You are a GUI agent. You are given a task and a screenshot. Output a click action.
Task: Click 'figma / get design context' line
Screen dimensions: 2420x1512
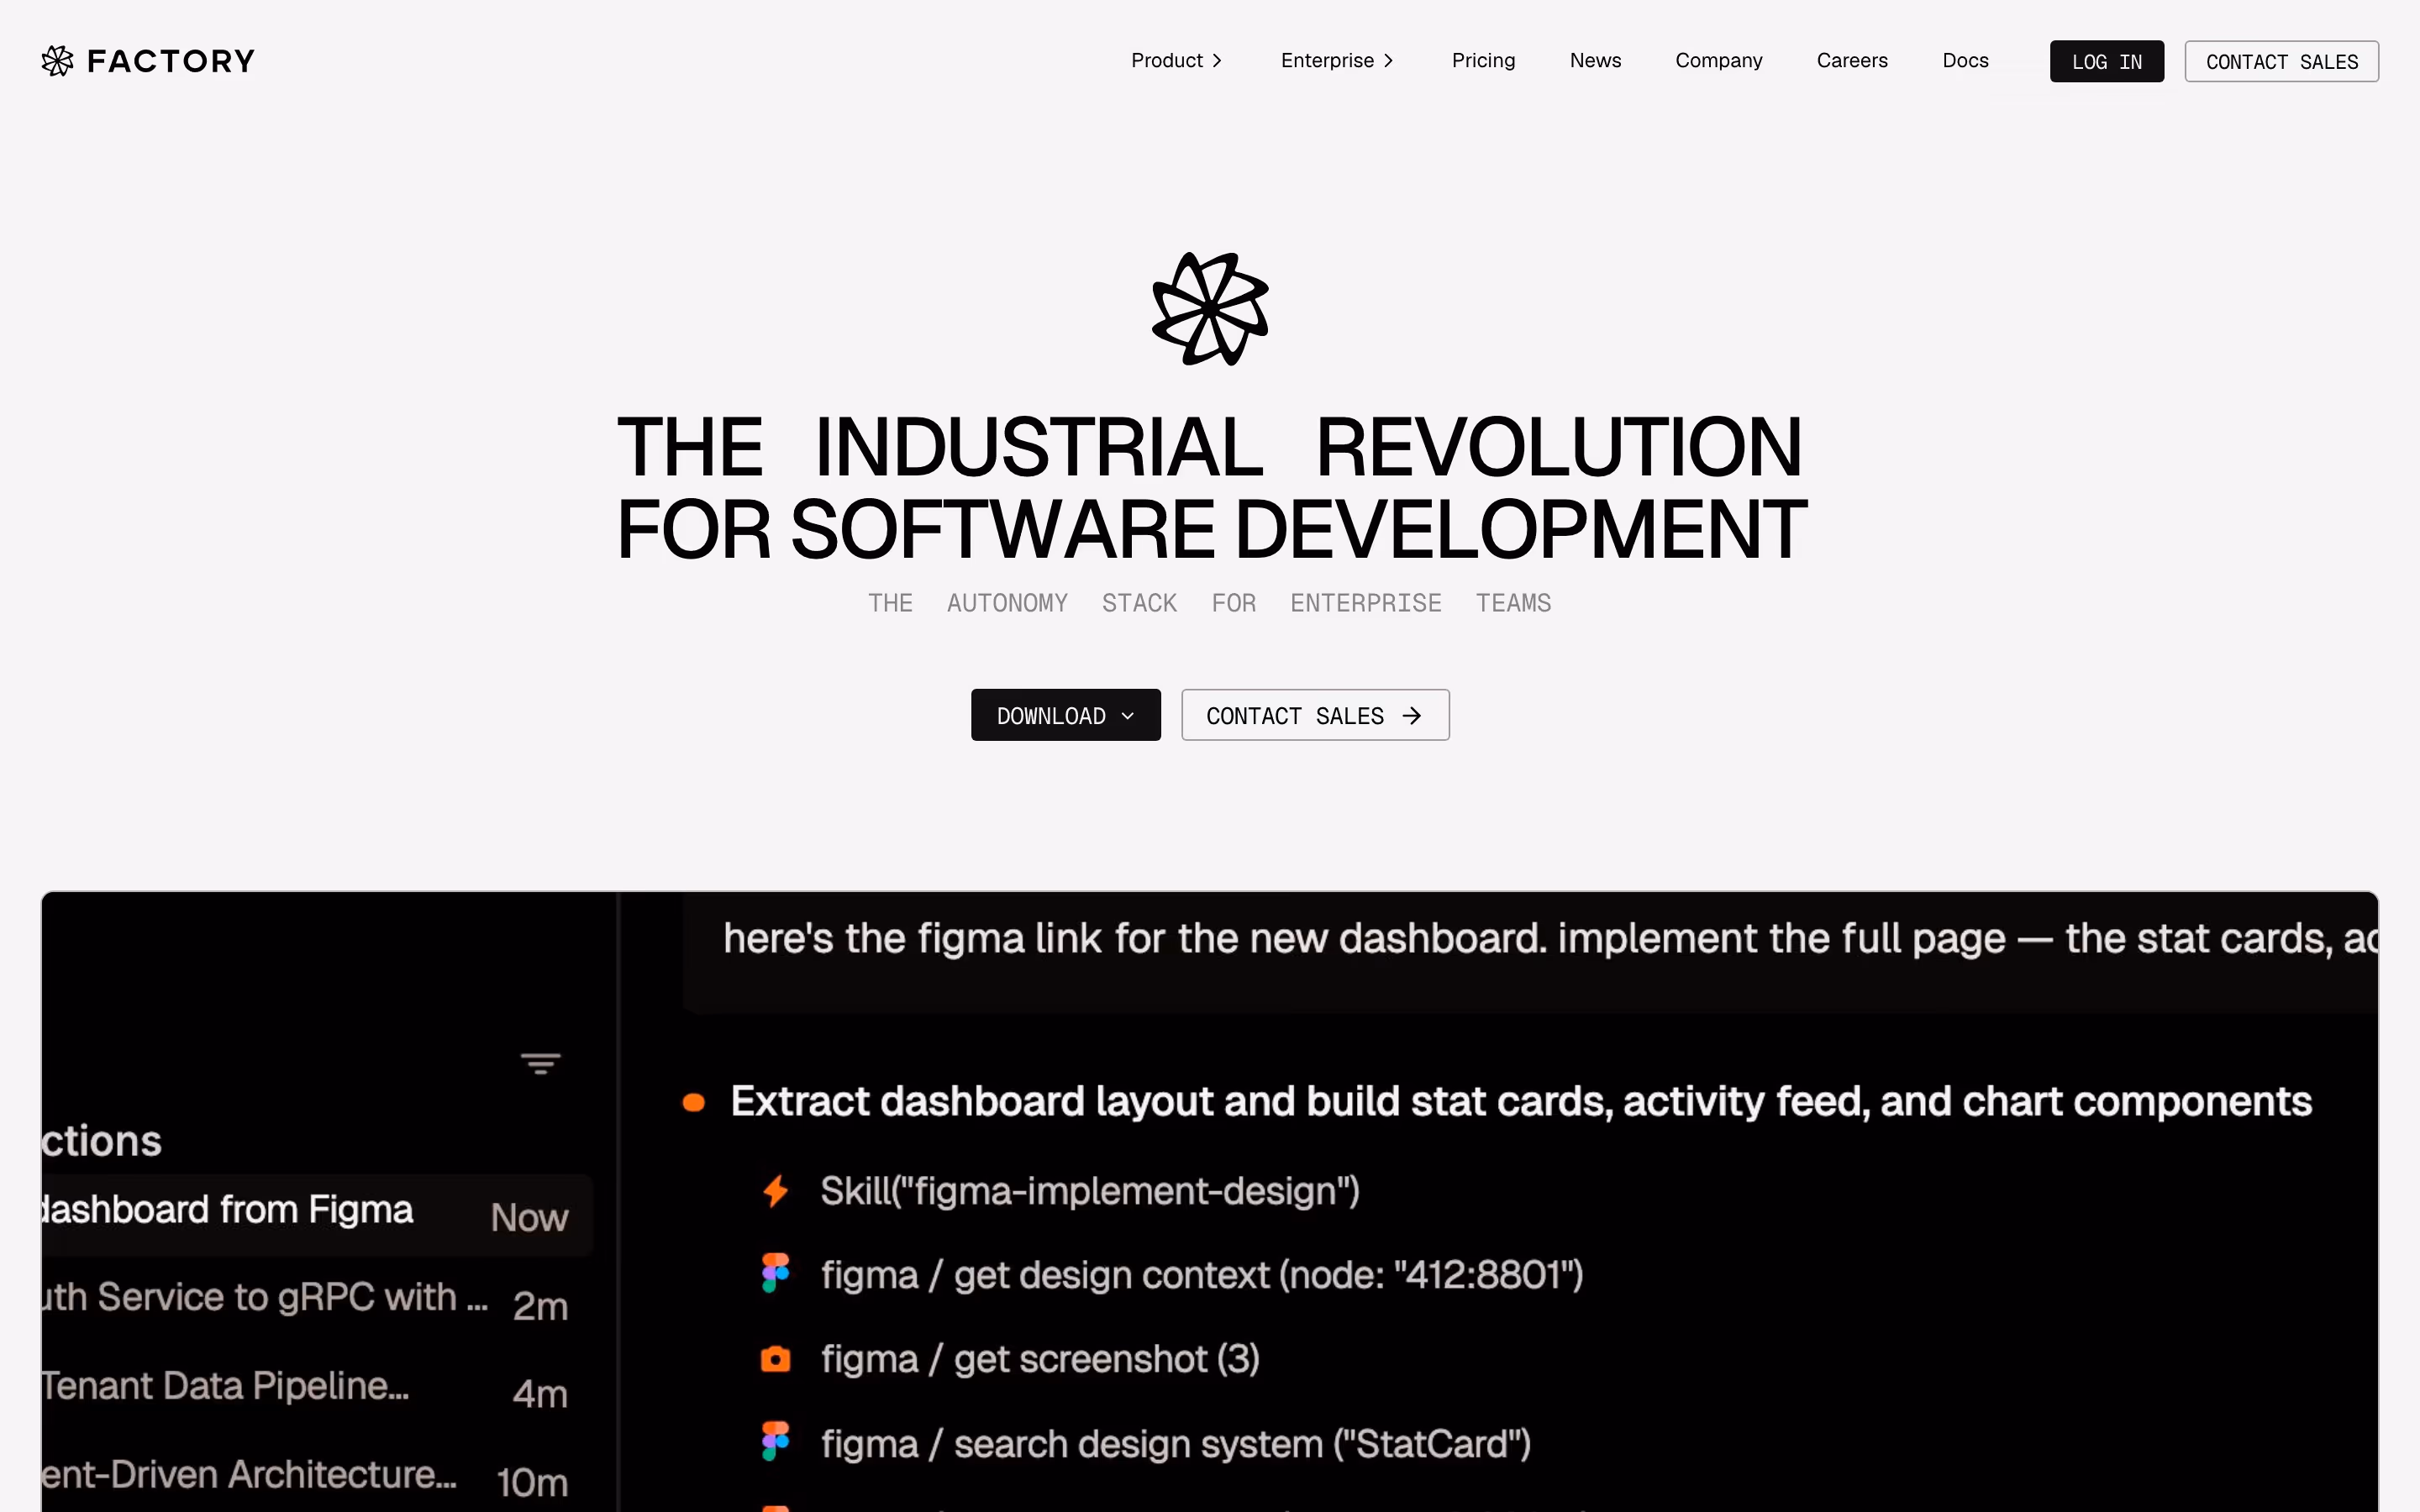pos(1202,1275)
